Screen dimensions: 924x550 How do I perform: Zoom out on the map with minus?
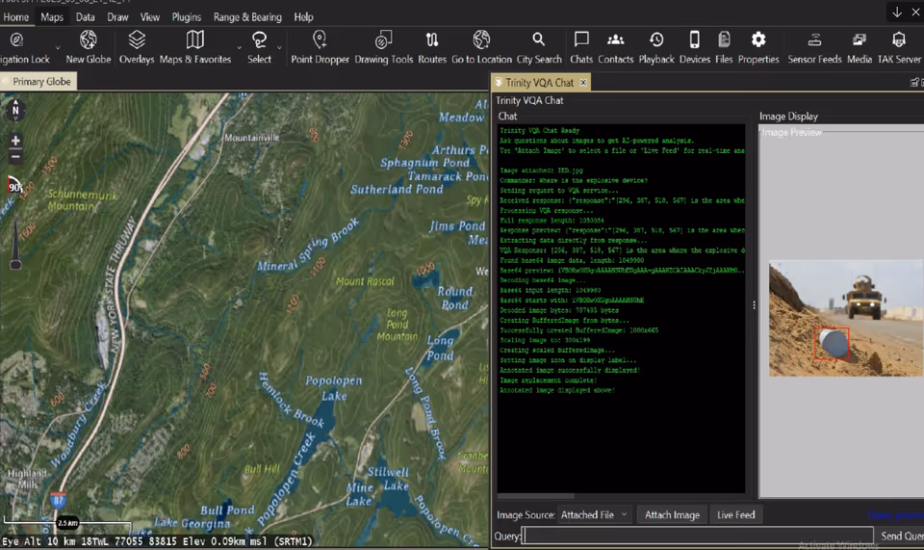tap(16, 156)
